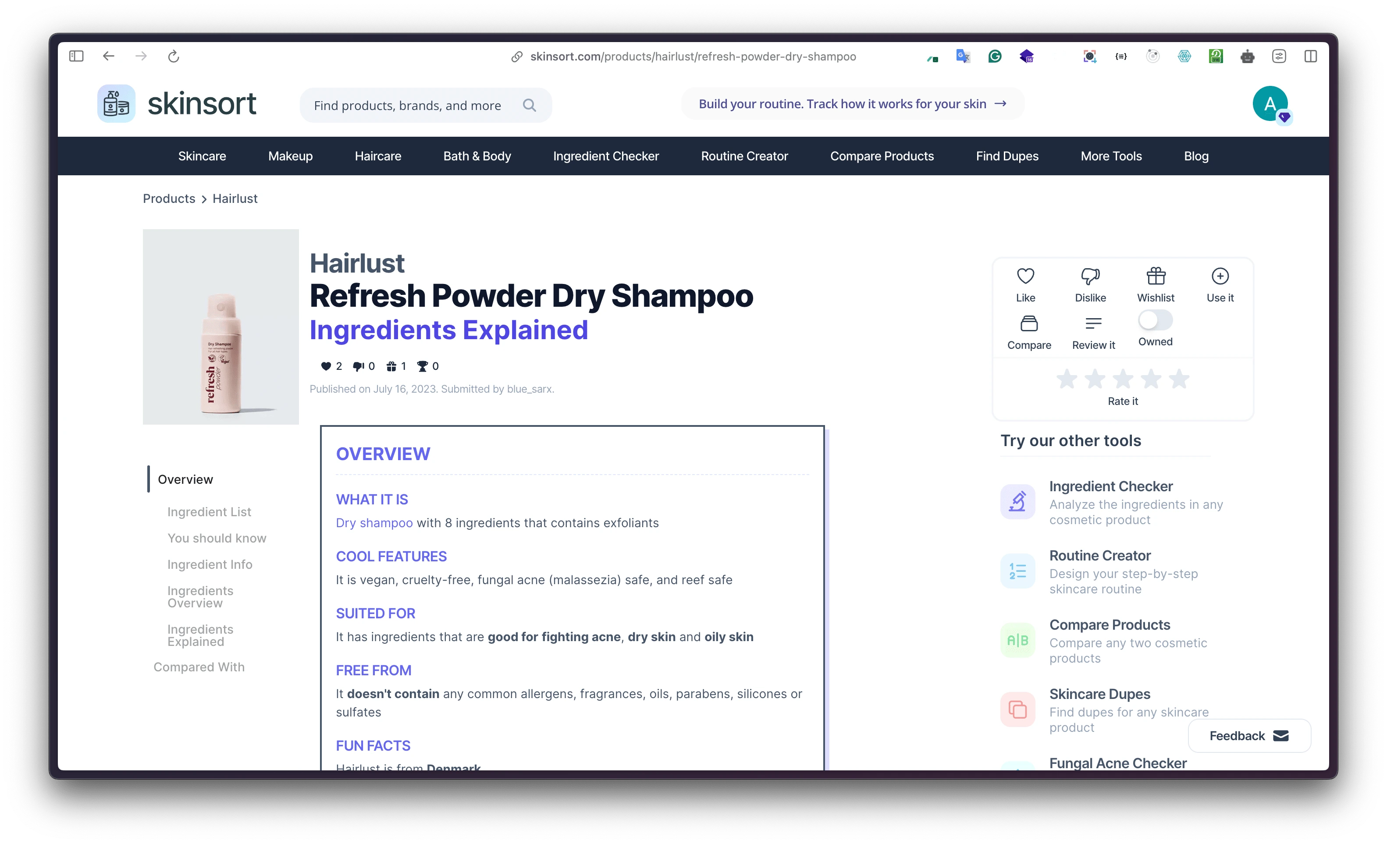Go to Blog in the nav bar
This screenshot has height=844, width=1387.
(1195, 156)
